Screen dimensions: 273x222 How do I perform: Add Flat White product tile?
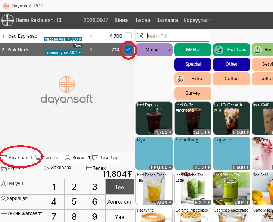154,215
